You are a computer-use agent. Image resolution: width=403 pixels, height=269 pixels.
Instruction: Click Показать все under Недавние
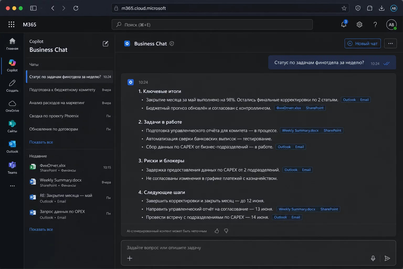pyautogui.click(x=41, y=229)
